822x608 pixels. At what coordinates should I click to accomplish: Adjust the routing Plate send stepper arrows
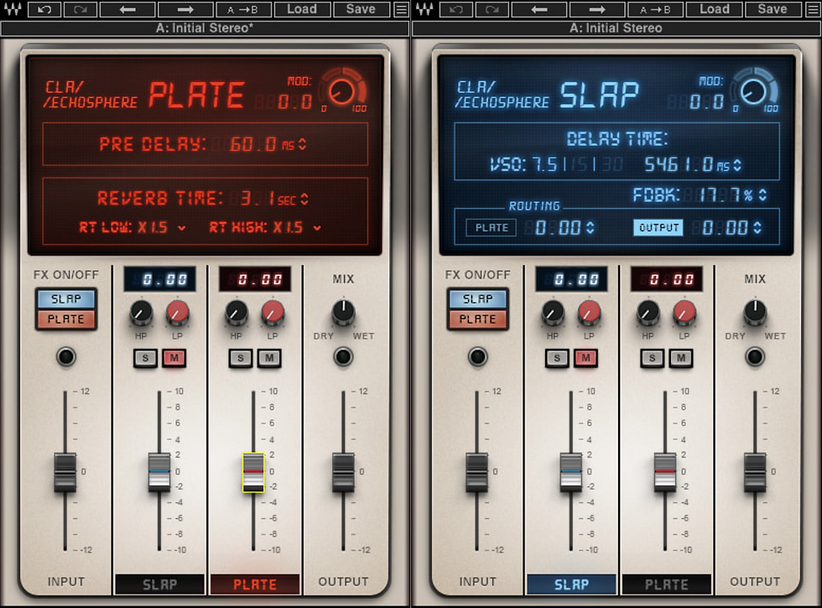tap(590, 227)
